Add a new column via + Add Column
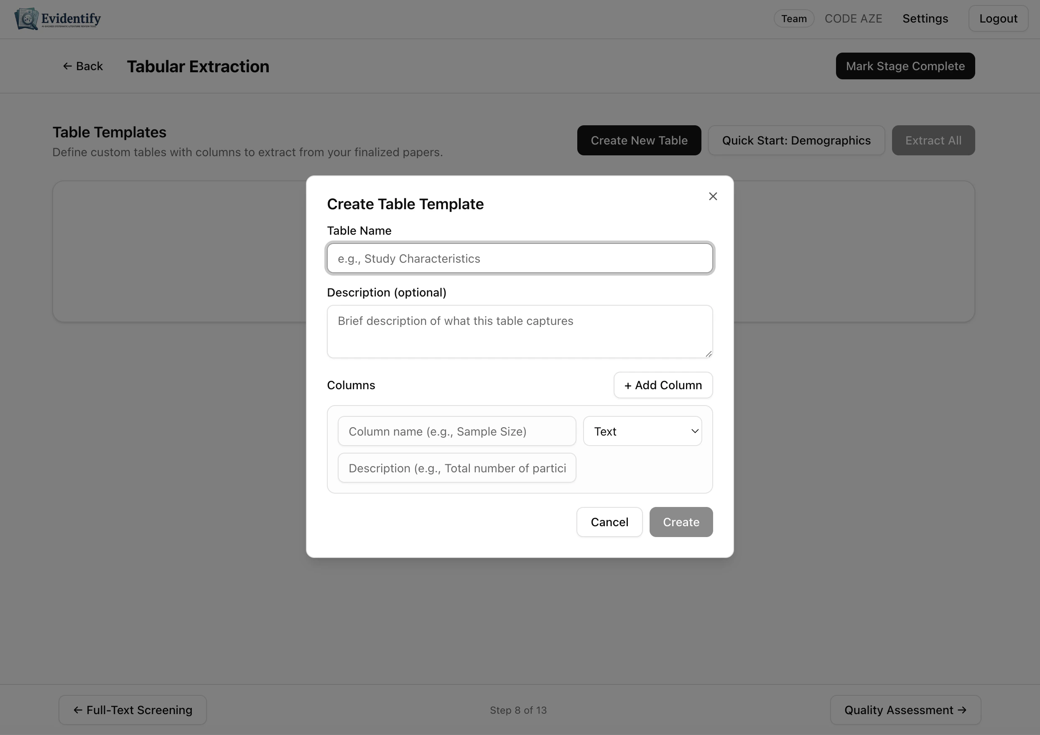Screen dimensions: 1040x735 pyautogui.click(x=663, y=385)
